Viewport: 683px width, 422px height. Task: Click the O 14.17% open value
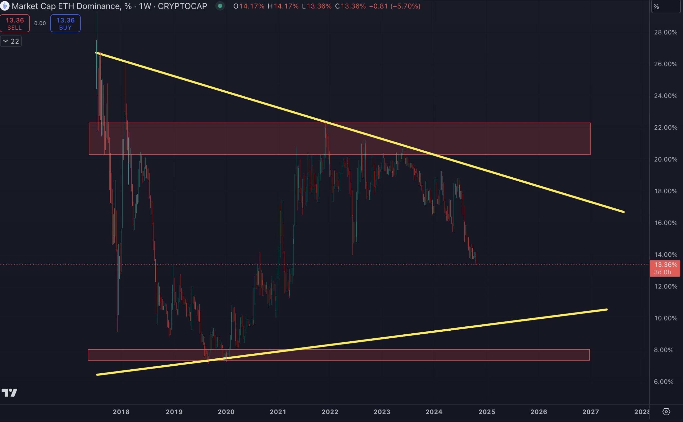click(249, 6)
